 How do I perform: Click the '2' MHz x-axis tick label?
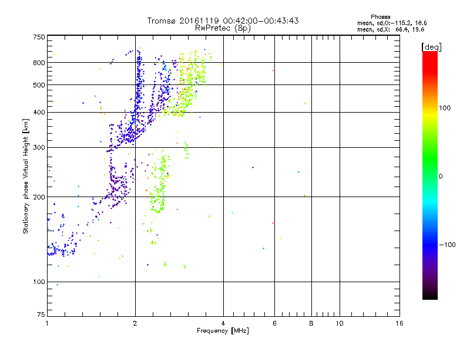pyautogui.click(x=135, y=323)
